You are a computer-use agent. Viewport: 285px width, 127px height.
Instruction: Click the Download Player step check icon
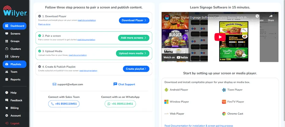point(40,16)
